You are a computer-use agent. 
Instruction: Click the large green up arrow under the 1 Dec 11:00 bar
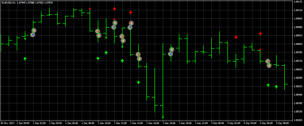click(x=106, y=52)
